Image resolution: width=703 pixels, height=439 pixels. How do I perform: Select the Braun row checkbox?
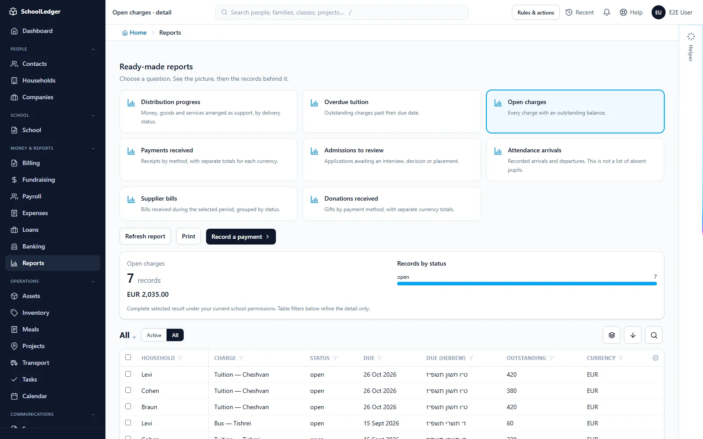coord(128,407)
